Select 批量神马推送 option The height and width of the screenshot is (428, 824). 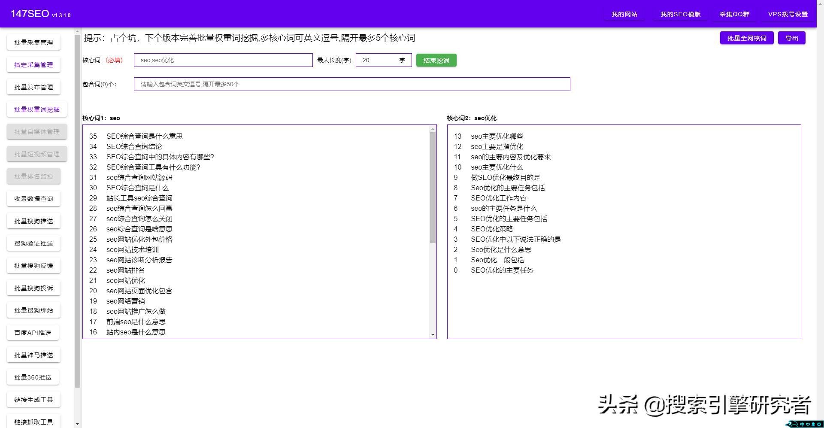[x=33, y=355]
